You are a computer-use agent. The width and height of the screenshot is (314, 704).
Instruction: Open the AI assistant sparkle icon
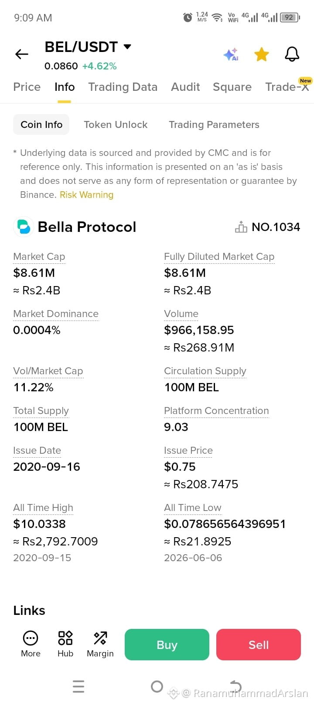(x=231, y=55)
